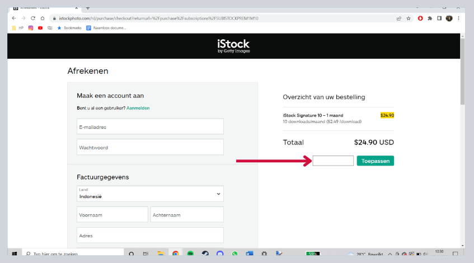Viewport: 474px width, 263px height.
Task: Click the page vertical scrollbar
Action: click(462, 72)
